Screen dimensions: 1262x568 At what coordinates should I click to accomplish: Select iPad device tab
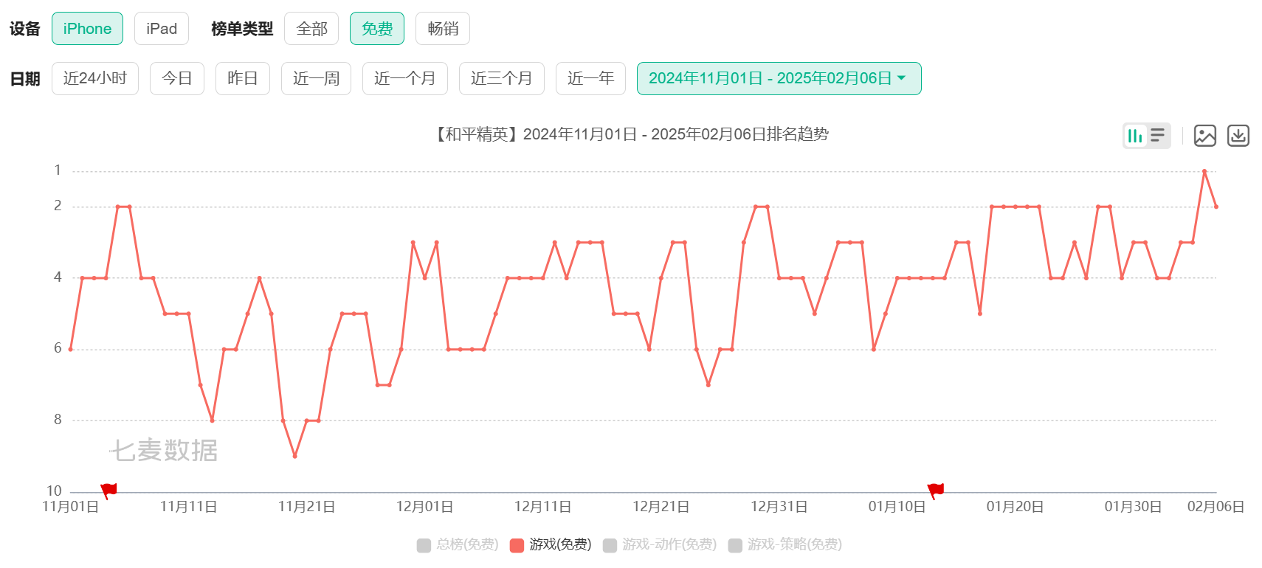pyautogui.click(x=162, y=29)
